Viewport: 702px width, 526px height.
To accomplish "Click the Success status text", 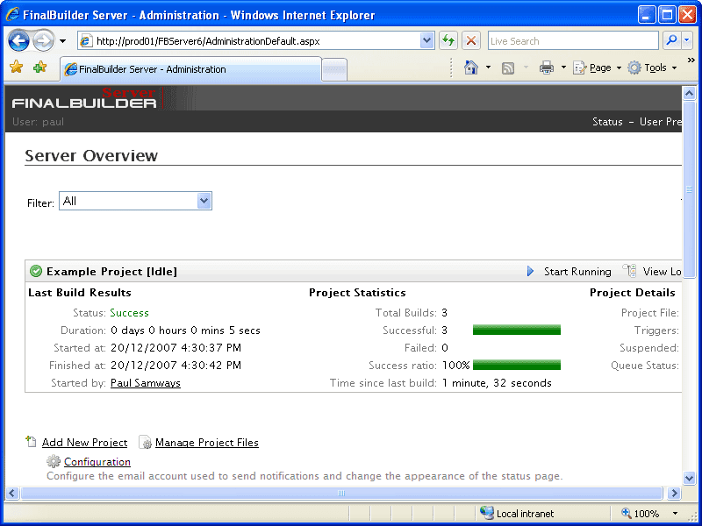I will [129, 313].
